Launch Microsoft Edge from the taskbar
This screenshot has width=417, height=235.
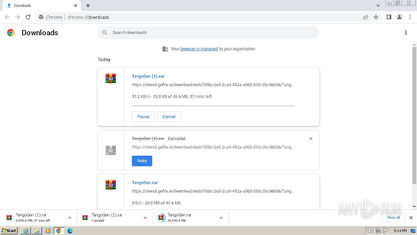(x=70, y=231)
